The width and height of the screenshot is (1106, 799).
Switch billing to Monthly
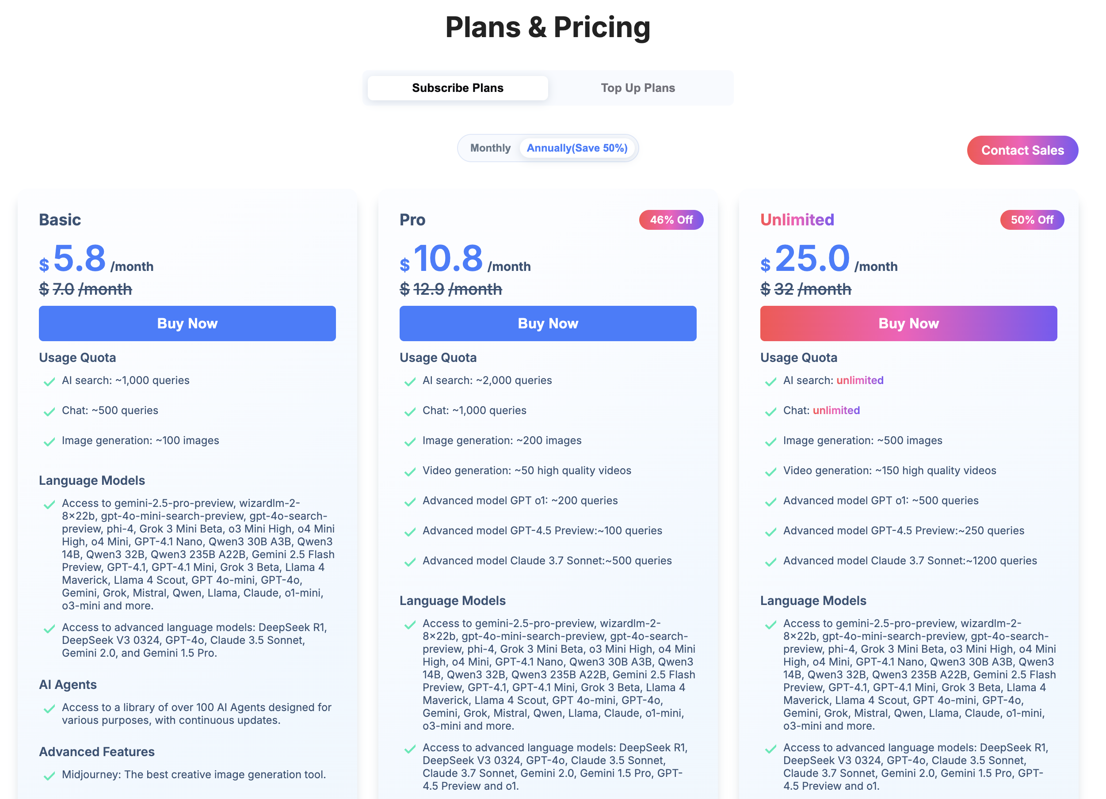tap(490, 148)
